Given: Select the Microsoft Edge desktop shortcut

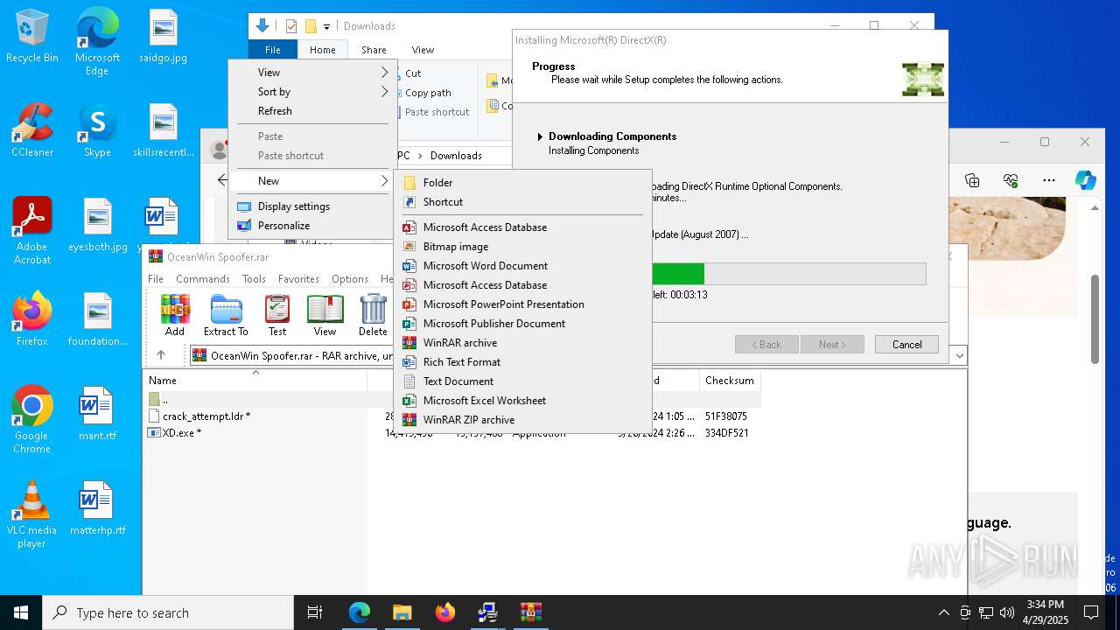Looking at the screenshot, I should coord(97,42).
